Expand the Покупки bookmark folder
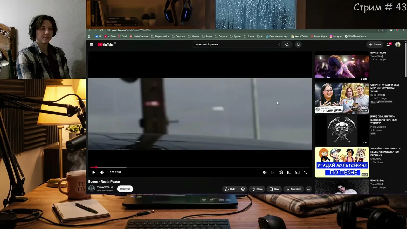The width and height of the screenshot is (407, 229). 221,36
